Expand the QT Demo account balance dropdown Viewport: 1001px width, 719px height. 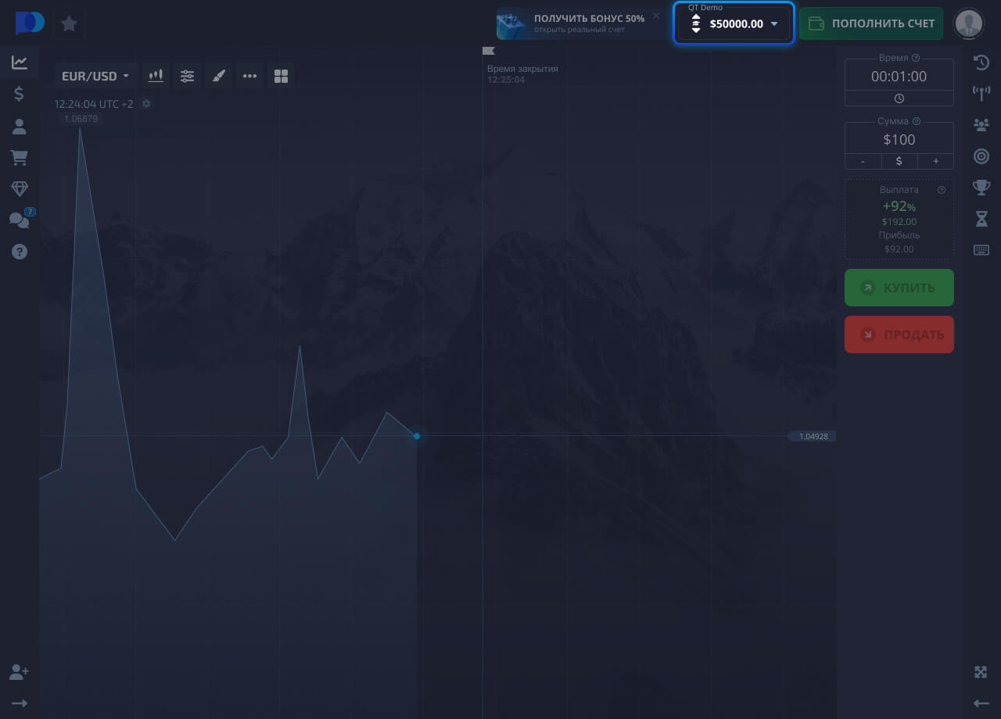(x=734, y=23)
